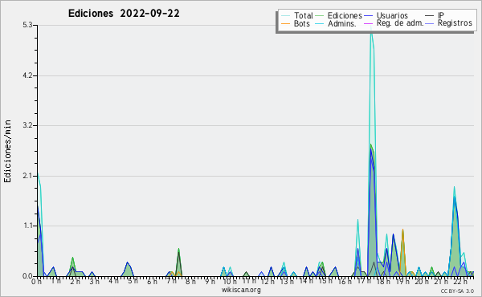Click the '5 h' x-axis label
The width and height of the screenshot is (482, 297).
click(x=133, y=281)
